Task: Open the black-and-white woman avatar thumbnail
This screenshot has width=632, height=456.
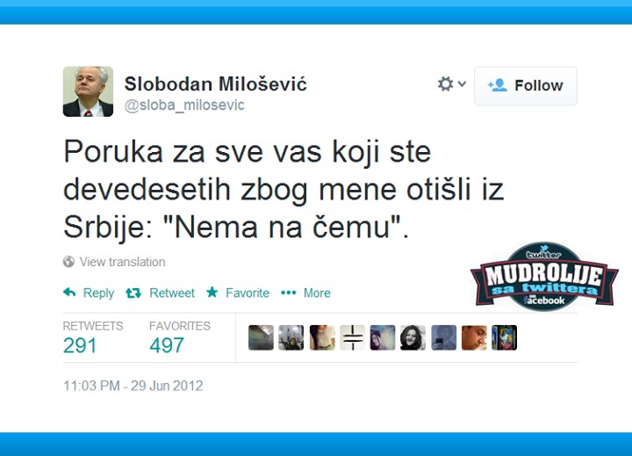Action: [413, 337]
